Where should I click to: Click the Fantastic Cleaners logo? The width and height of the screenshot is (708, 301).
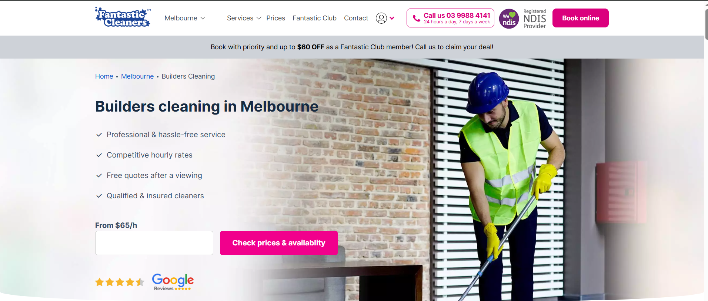123,17
